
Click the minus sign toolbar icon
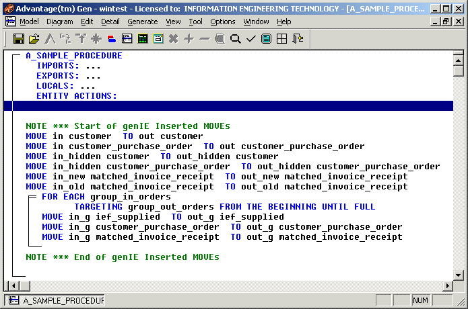(x=205, y=39)
